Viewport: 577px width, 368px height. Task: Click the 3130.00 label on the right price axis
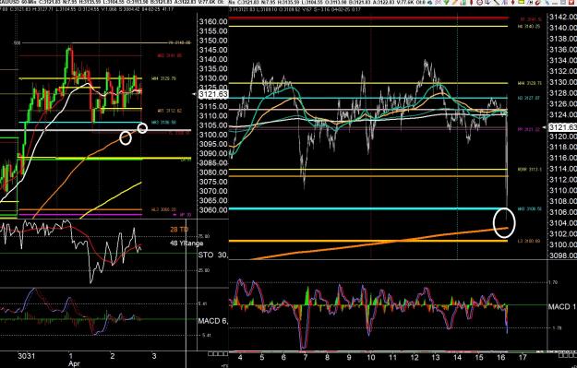tap(563, 82)
